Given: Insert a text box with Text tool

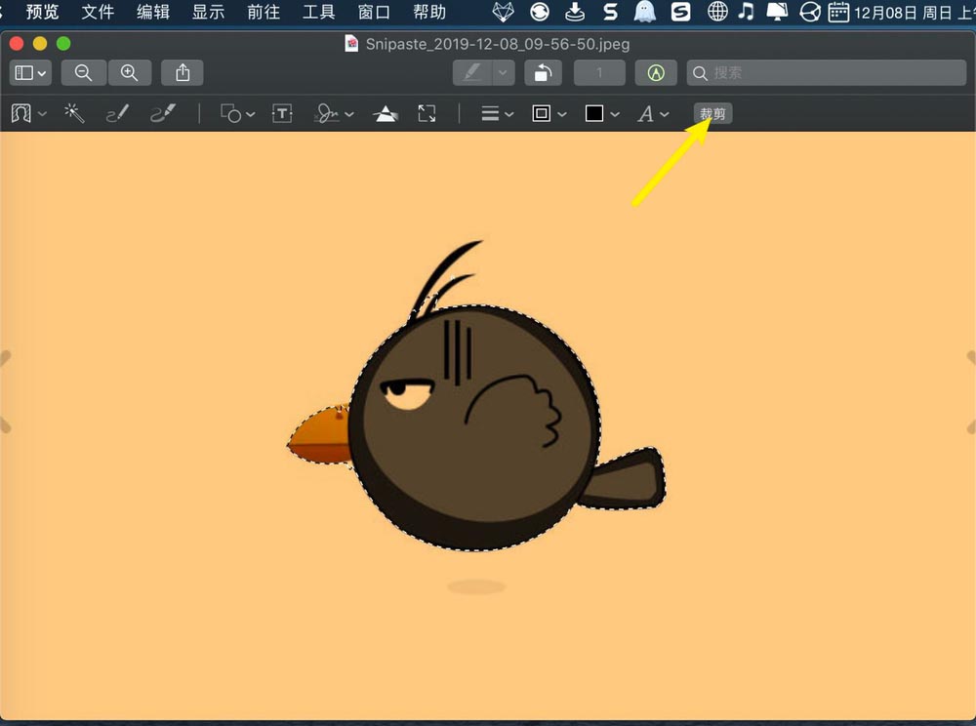Looking at the screenshot, I should tap(282, 113).
